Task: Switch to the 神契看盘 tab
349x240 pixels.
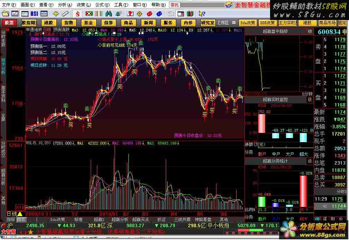Action: (203, 220)
